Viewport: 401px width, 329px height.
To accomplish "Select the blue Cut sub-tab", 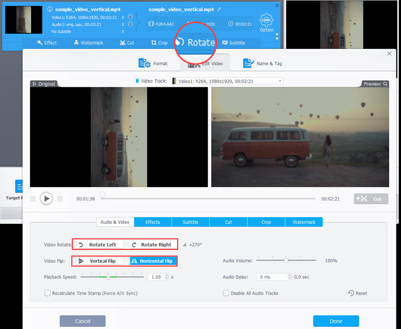I will click(x=228, y=222).
